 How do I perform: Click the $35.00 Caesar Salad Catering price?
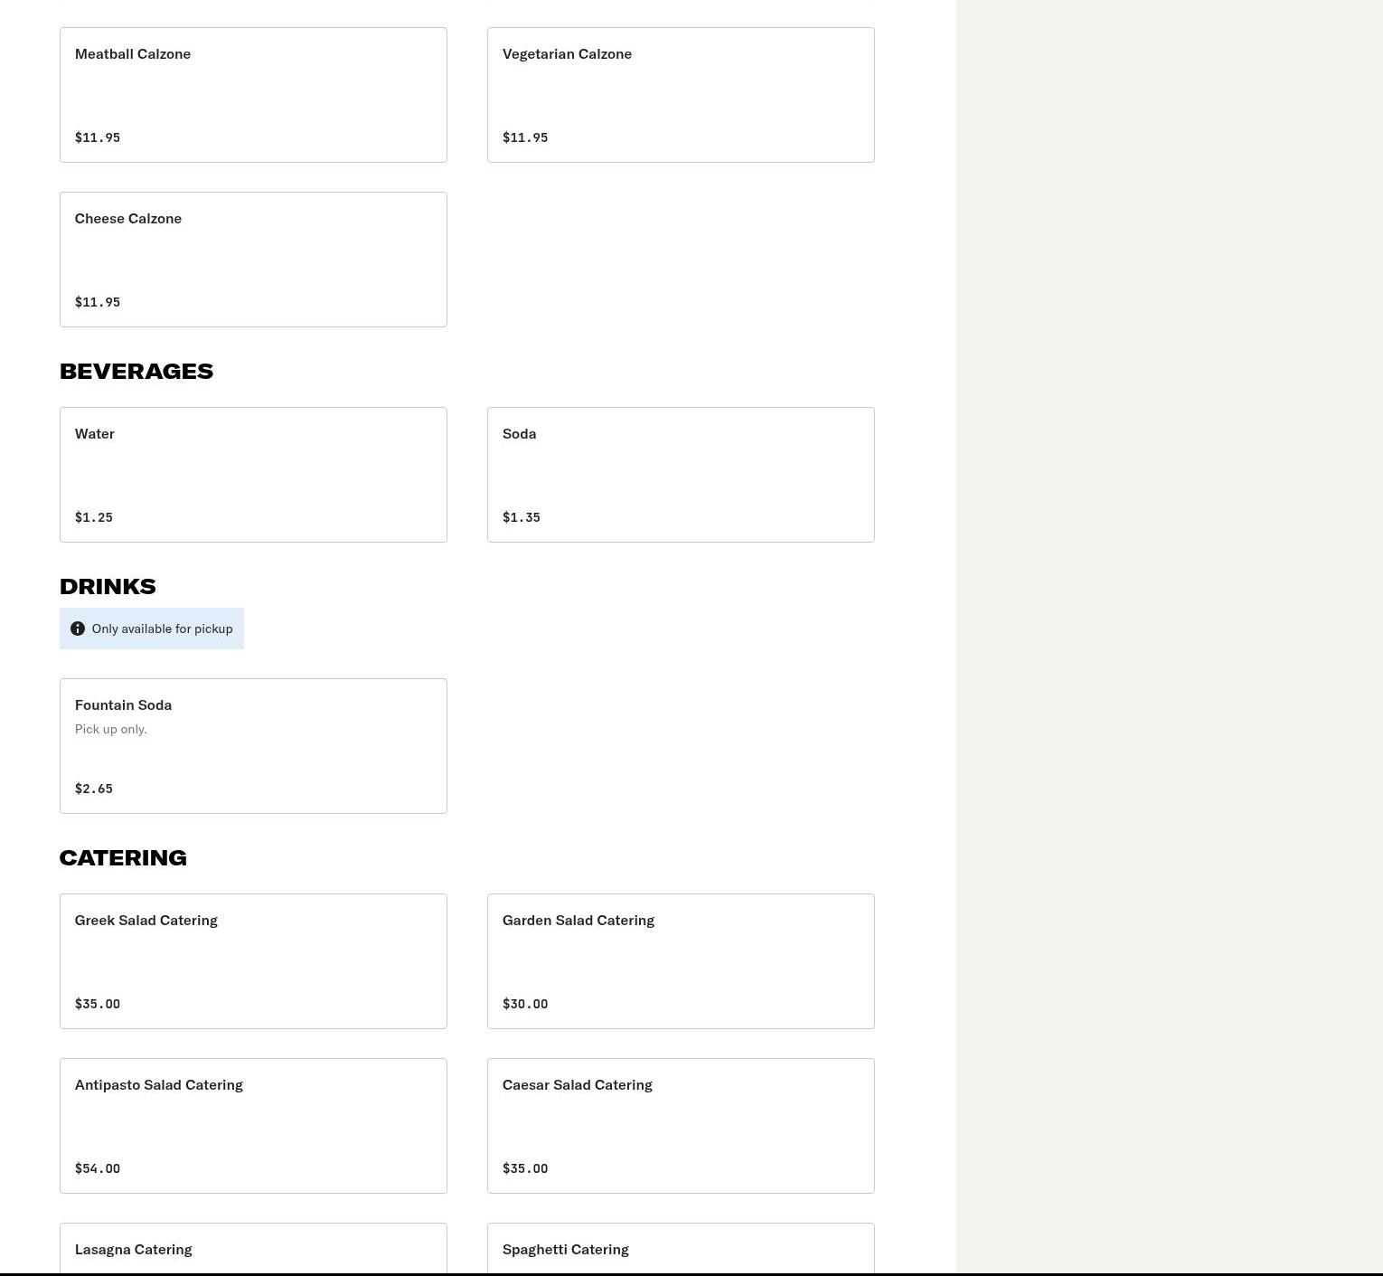tap(525, 1168)
